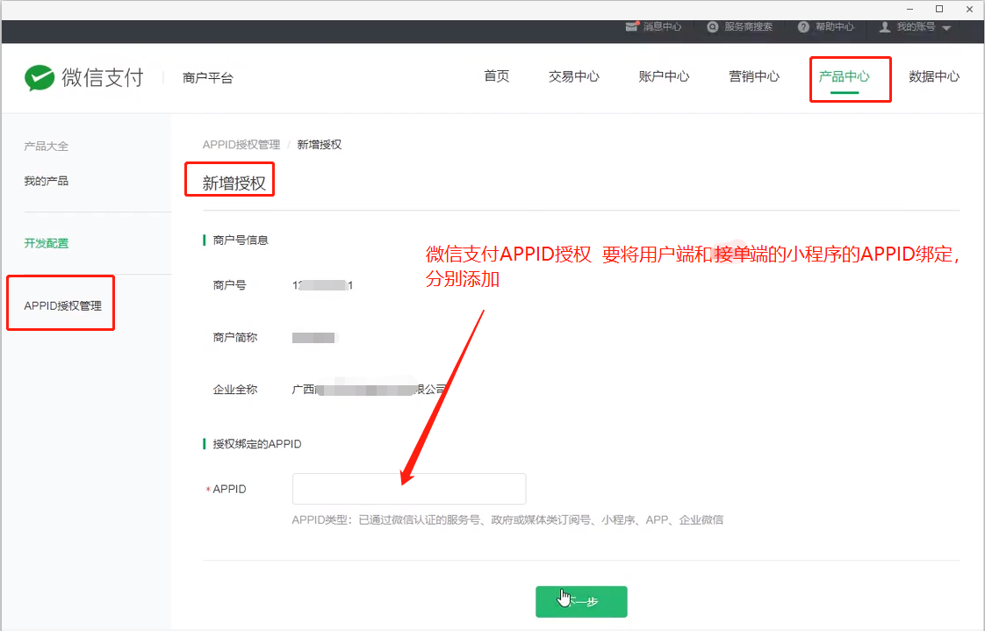Click the green 下一步 button

coord(581,601)
